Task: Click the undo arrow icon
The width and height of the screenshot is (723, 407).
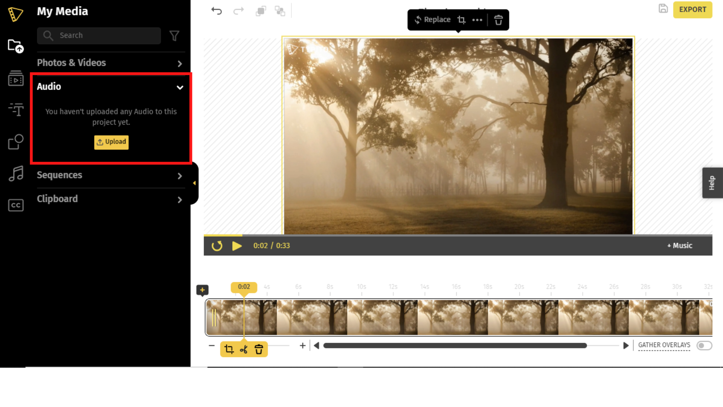Action: pyautogui.click(x=217, y=11)
